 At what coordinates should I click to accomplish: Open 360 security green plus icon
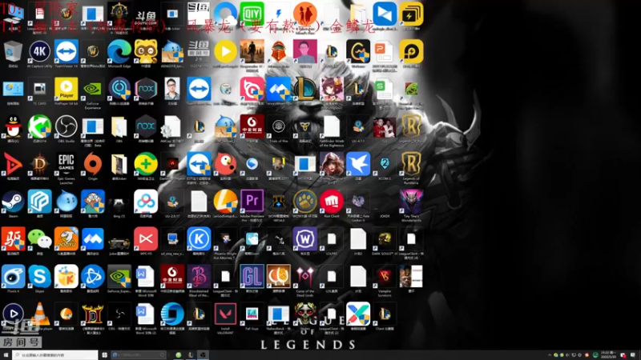[x=146, y=164]
